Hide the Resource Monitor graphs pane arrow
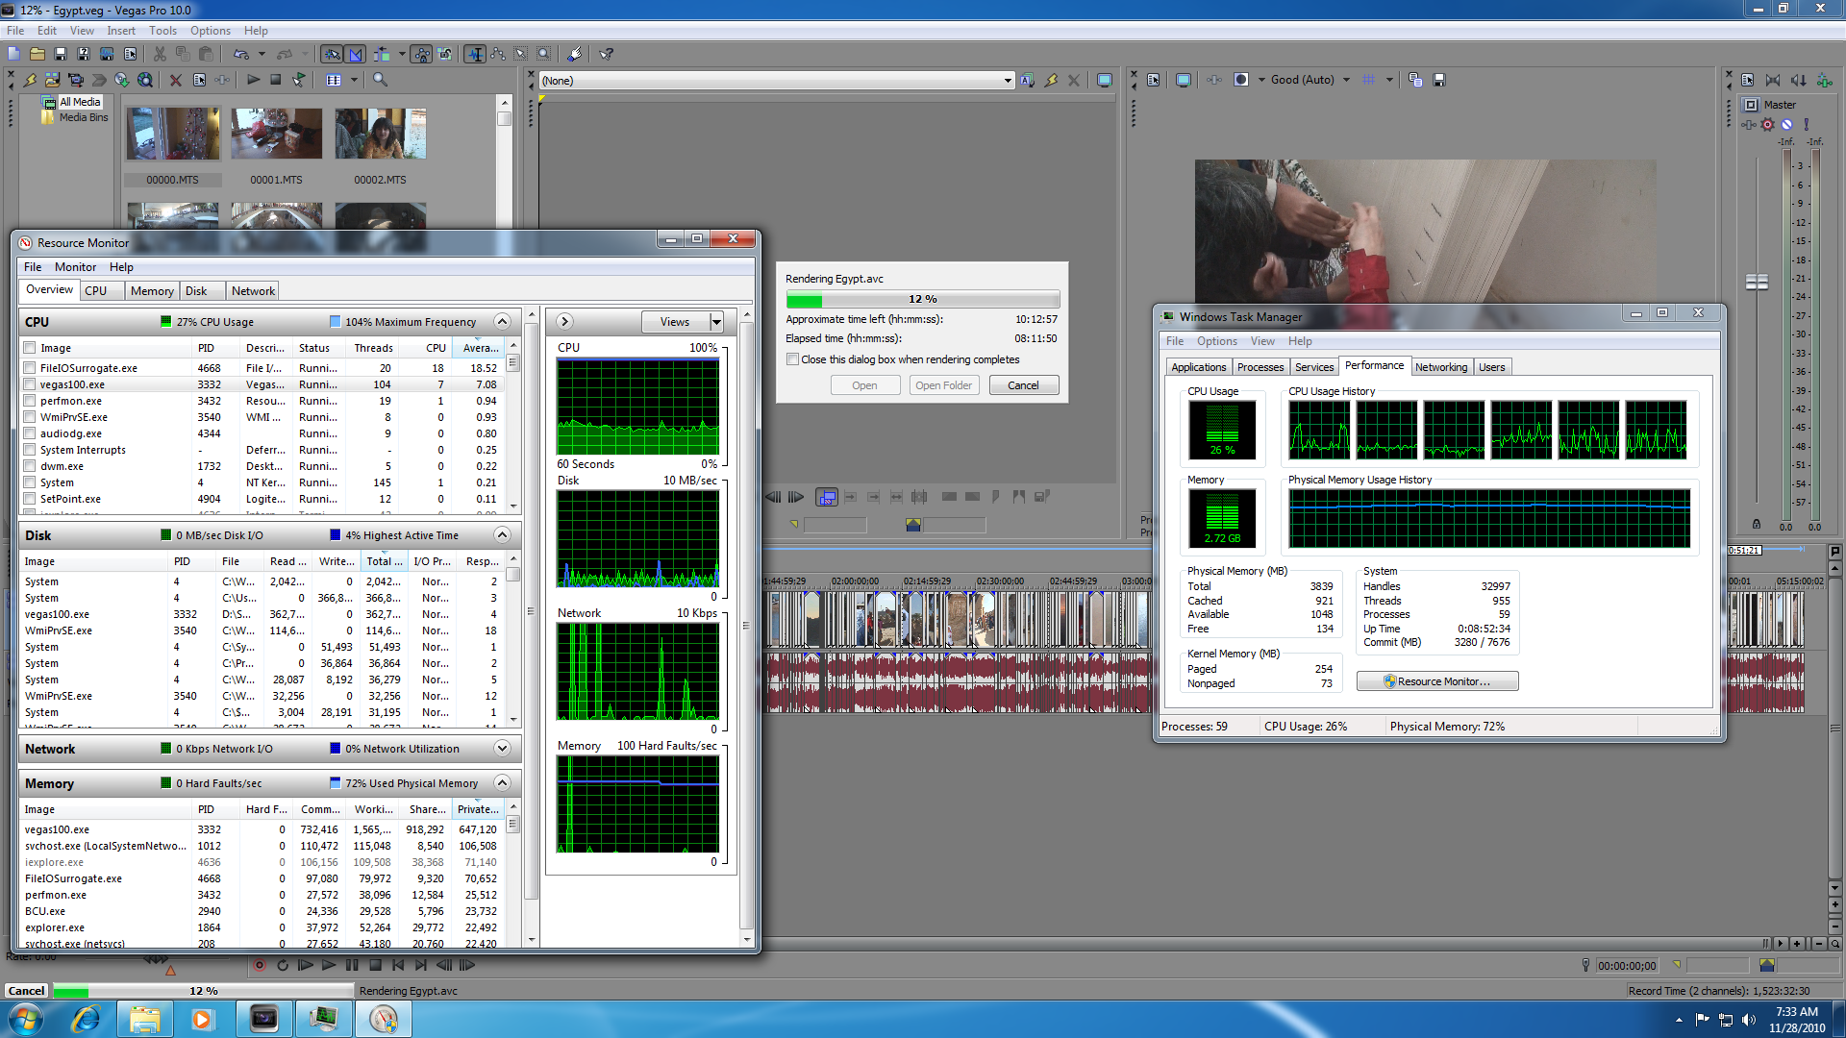The width and height of the screenshot is (1846, 1038). 565,322
